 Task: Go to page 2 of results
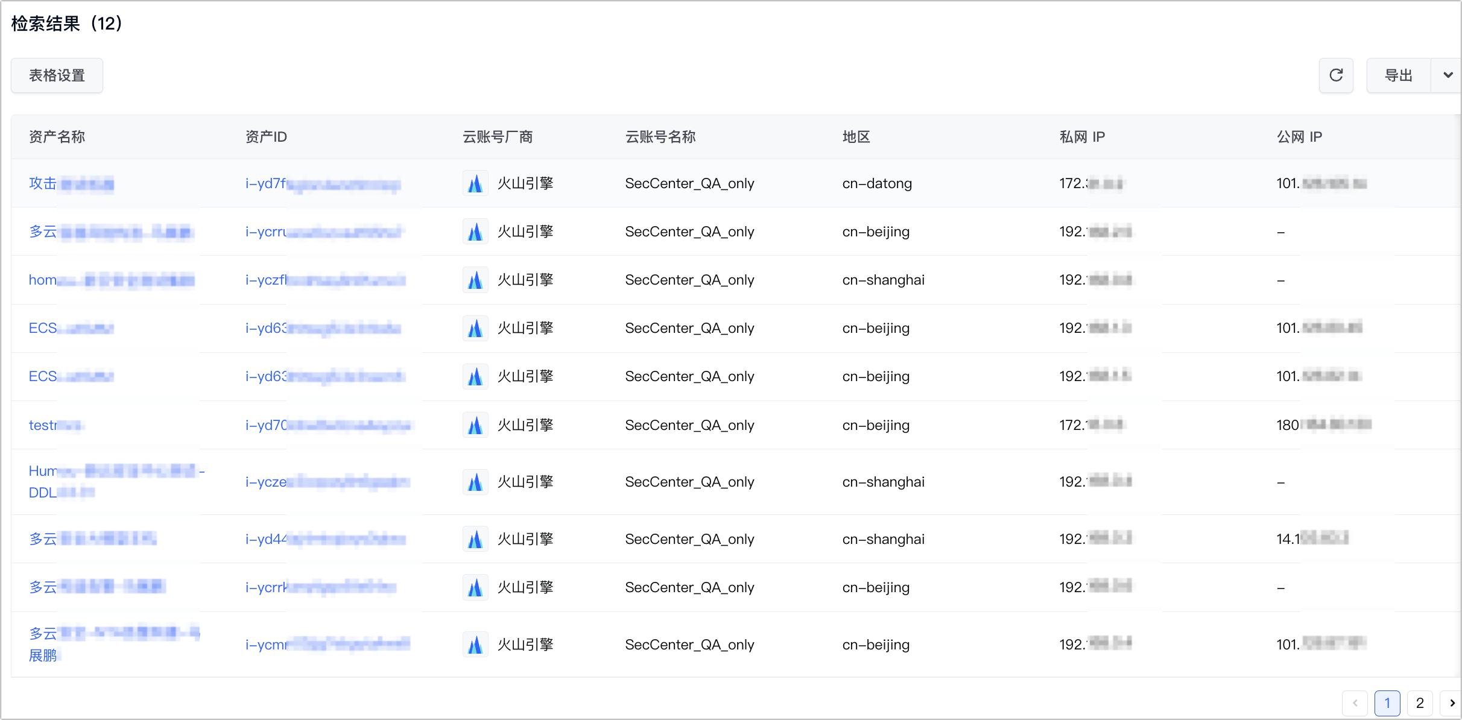pos(1420,703)
